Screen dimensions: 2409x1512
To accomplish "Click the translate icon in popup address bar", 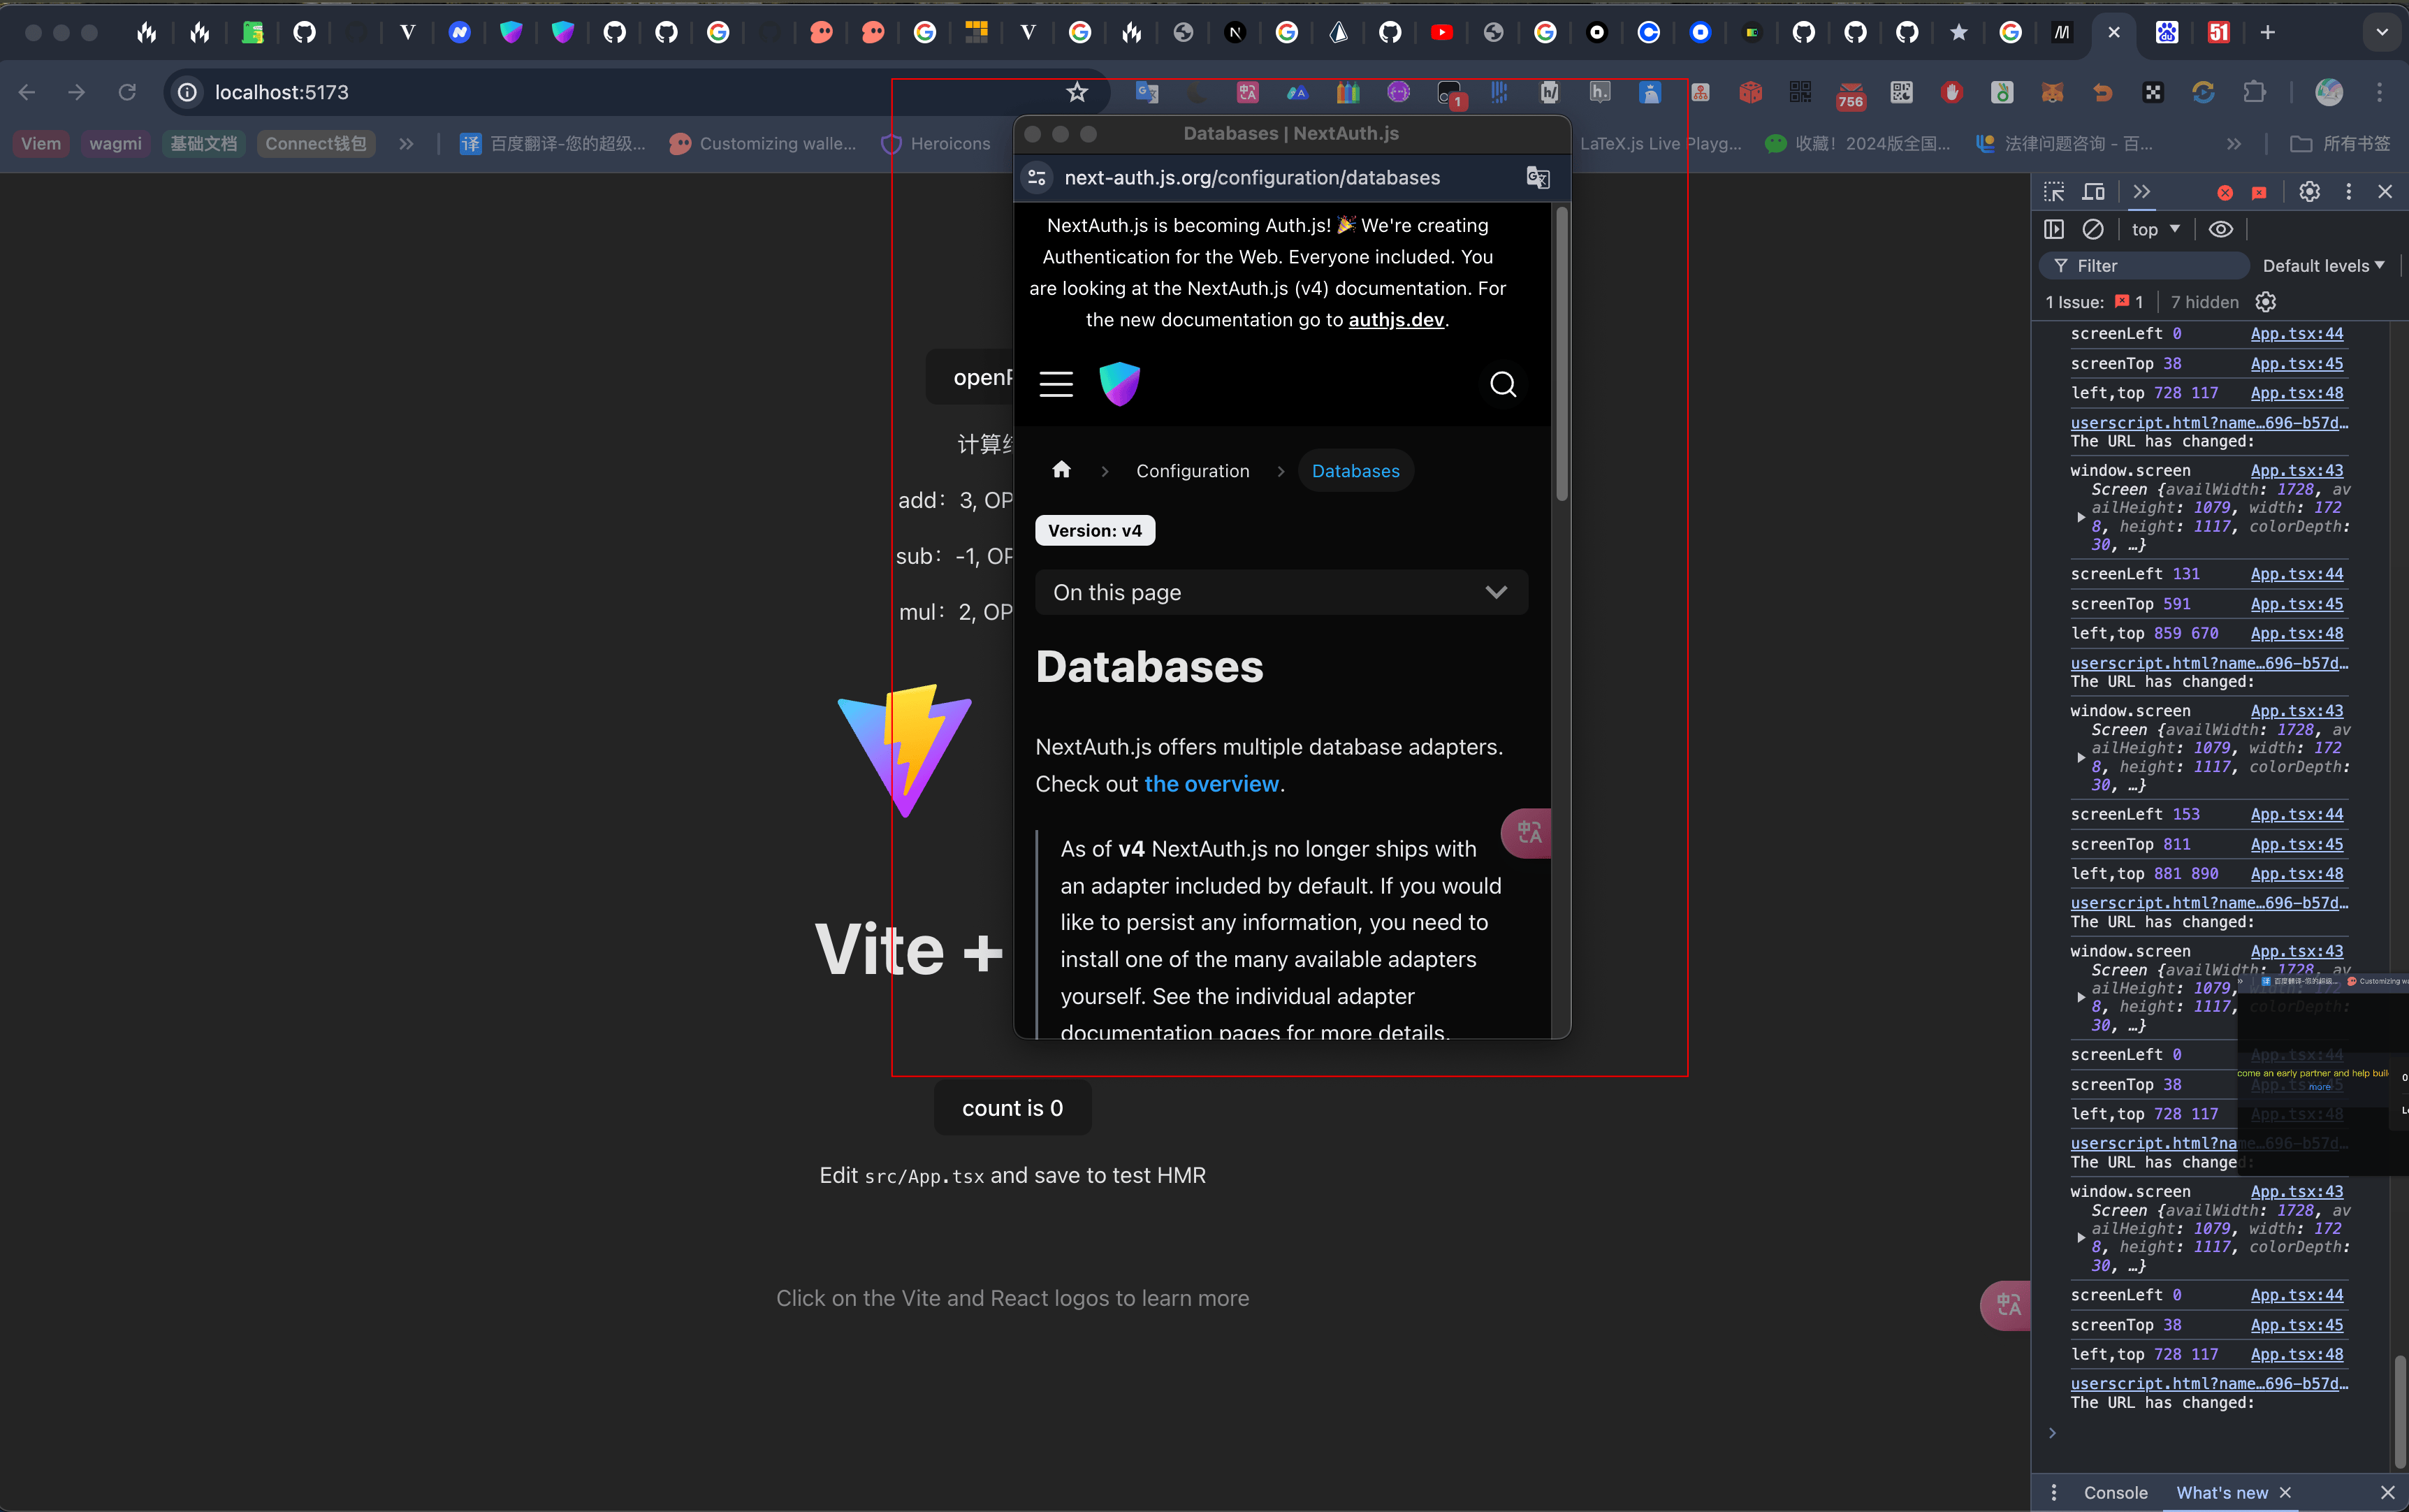I will (x=1537, y=177).
